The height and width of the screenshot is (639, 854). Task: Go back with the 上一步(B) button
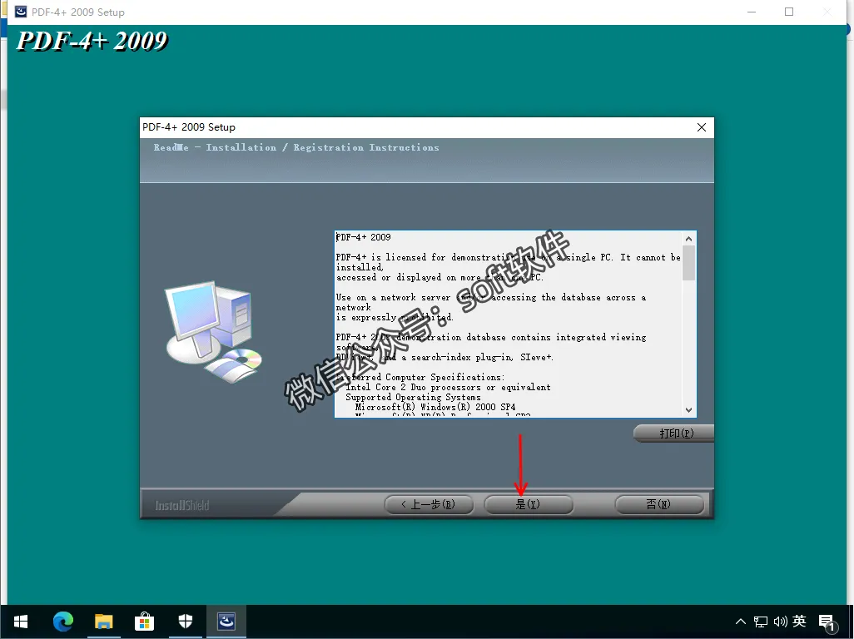point(429,504)
